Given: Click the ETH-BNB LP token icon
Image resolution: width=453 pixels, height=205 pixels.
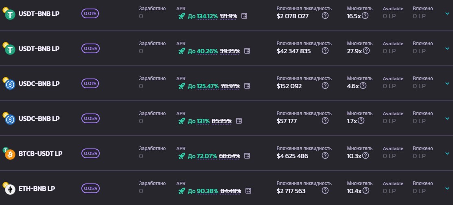Looking at the screenshot, I should [9, 189].
